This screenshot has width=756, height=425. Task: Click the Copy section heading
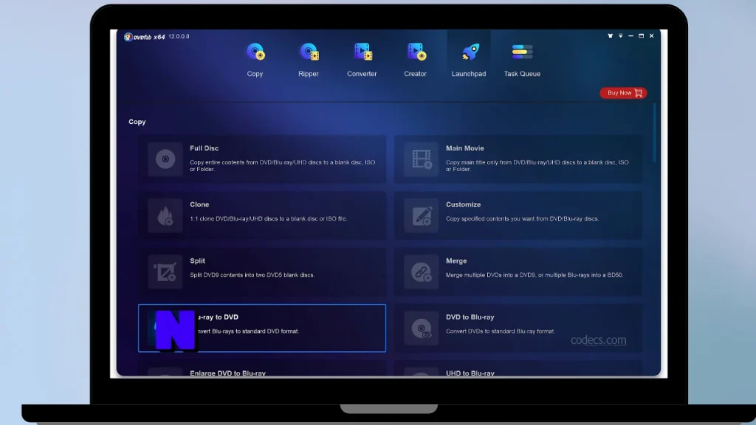click(x=137, y=122)
